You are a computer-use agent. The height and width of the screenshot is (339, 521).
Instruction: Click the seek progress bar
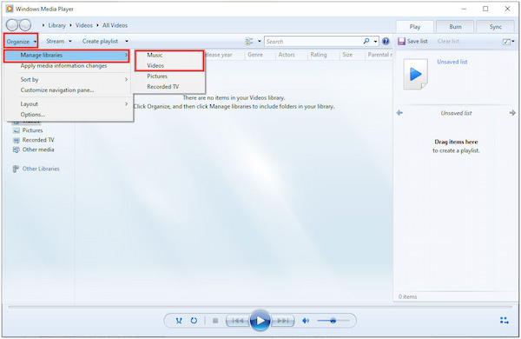(260, 306)
